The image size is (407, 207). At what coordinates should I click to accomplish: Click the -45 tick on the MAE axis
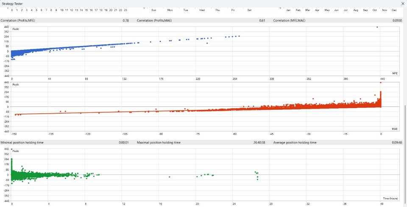(271, 134)
